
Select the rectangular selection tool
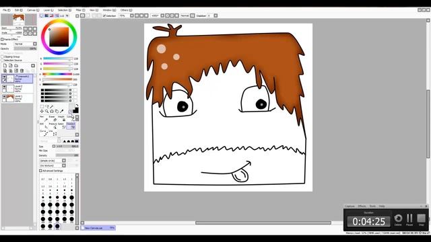pos(42,106)
